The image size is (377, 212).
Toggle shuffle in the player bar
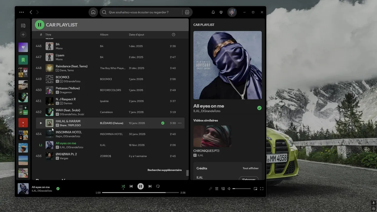tap(123, 186)
